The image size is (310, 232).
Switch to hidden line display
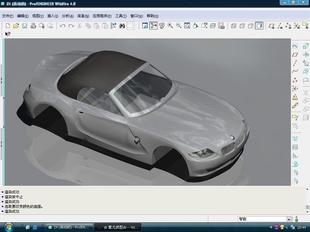(x=242, y=26)
